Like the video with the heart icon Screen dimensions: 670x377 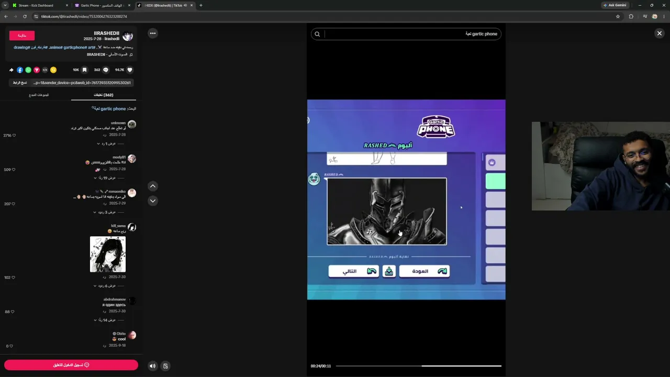(x=130, y=70)
